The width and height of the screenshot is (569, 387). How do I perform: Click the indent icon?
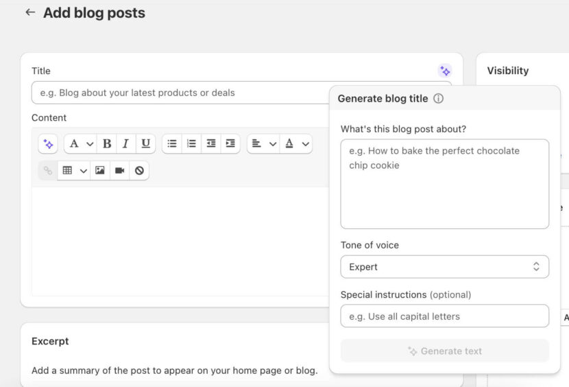click(230, 144)
